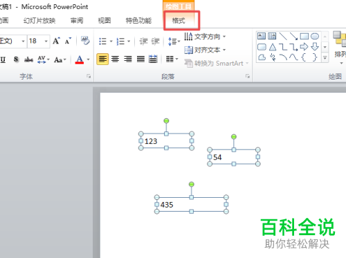This screenshot has height=258, width=346.
Task: Open the 字体 dialog launcher
Action: (89, 76)
